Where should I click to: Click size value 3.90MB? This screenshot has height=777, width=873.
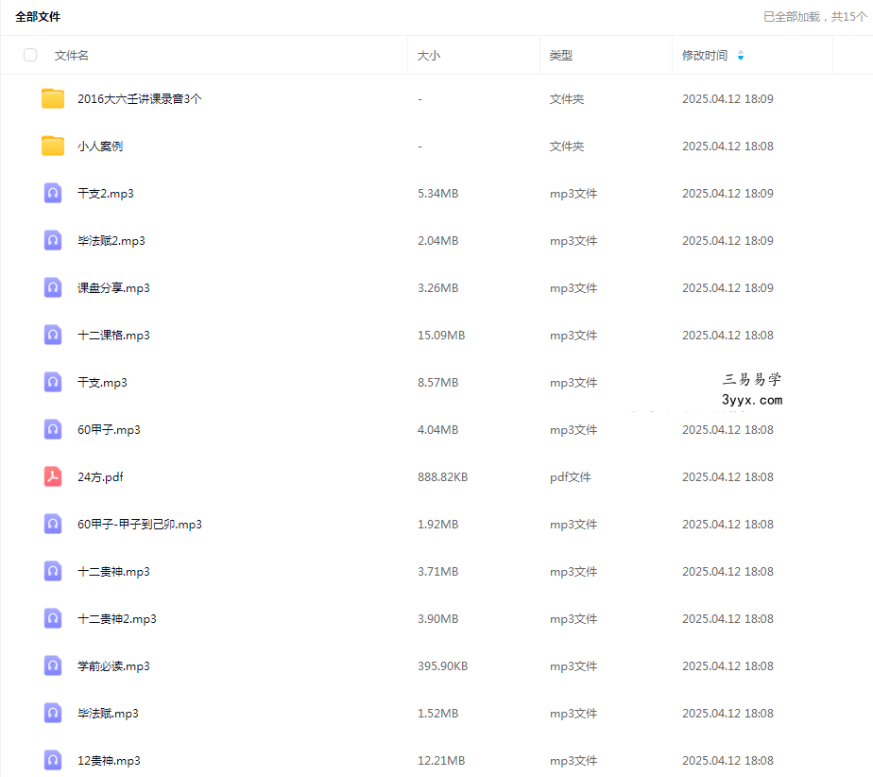[438, 619]
